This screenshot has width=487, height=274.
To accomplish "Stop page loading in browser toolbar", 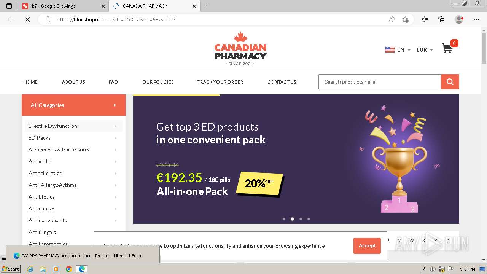I will pyautogui.click(x=27, y=19).
